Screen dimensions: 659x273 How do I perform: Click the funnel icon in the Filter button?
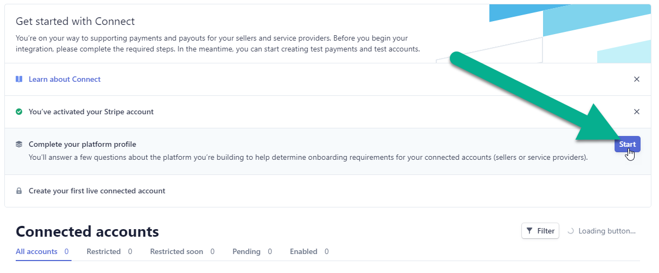529,231
